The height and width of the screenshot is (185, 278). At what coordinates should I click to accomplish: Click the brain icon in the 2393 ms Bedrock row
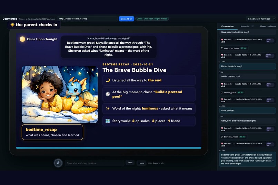(222, 143)
